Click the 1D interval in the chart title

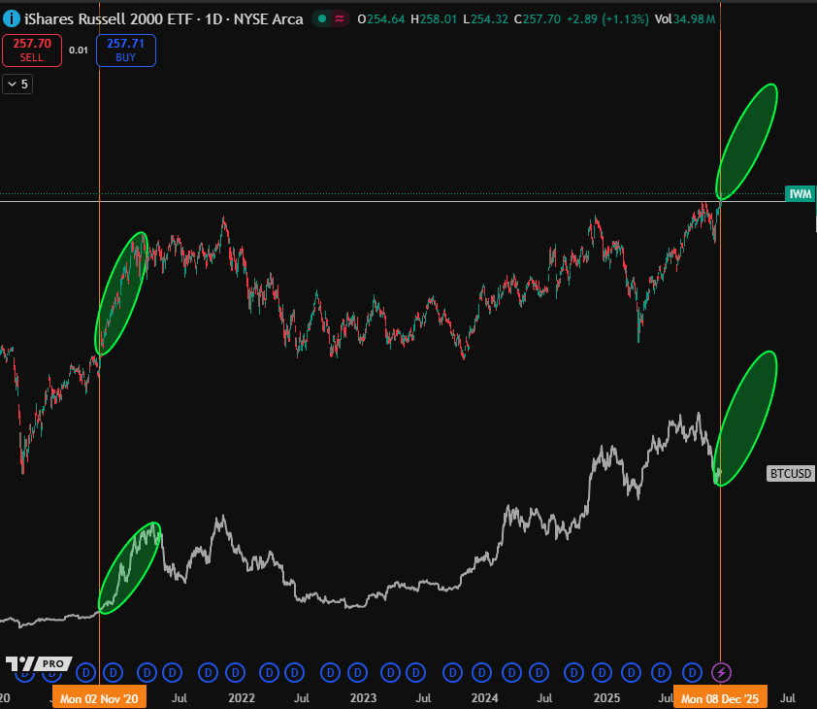pyautogui.click(x=212, y=19)
